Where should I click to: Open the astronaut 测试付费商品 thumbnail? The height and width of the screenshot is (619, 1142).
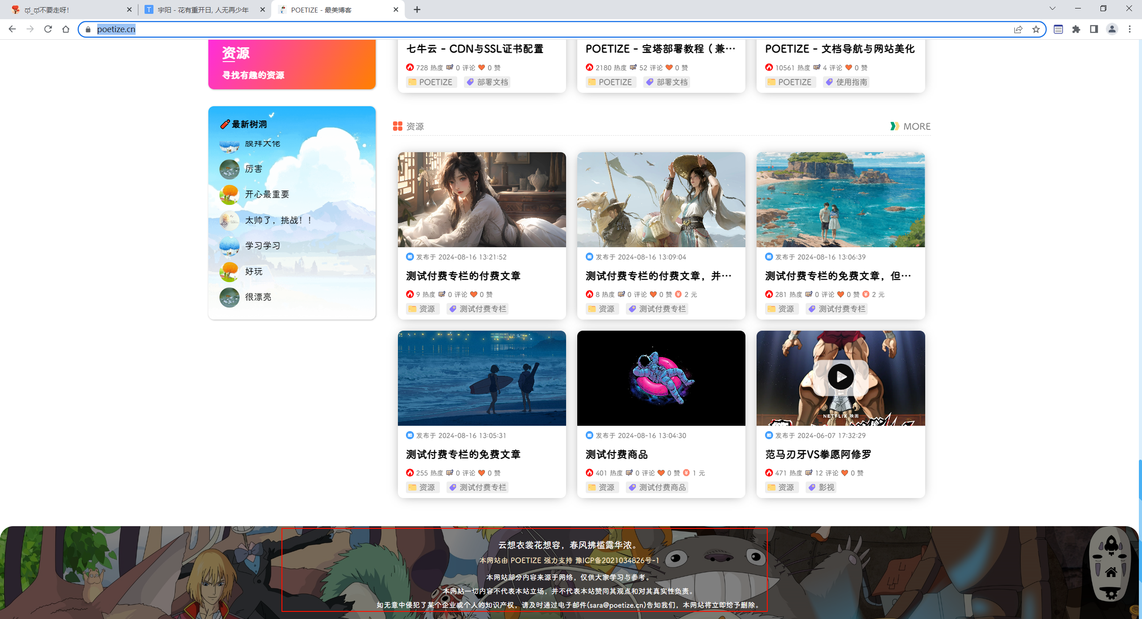coord(661,378)
